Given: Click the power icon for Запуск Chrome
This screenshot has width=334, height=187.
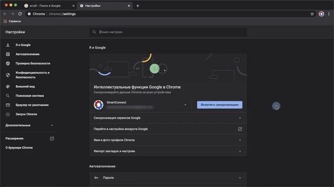Looking at the screenshot, I should click(x=8, y=114).
